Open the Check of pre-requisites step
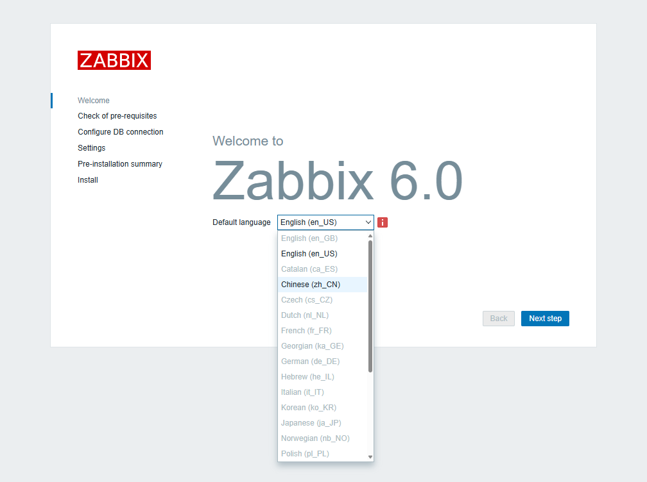 pyautogui.click(x=117, y=115)
